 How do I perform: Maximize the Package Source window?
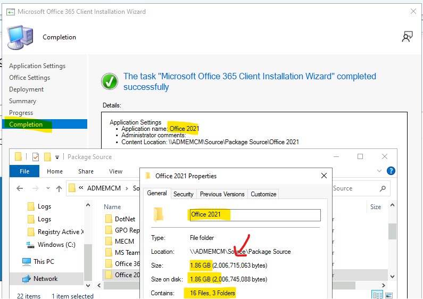click(x=360, y=156)
